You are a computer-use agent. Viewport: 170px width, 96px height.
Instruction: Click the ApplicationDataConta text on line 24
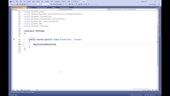pyautogui.click(x=44, y=45)
